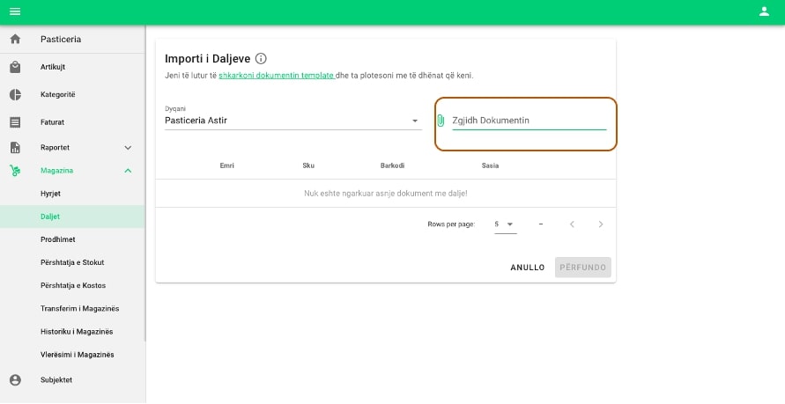
Task: Click the paperclip attachment icon
Action: [x=441, y=121]
